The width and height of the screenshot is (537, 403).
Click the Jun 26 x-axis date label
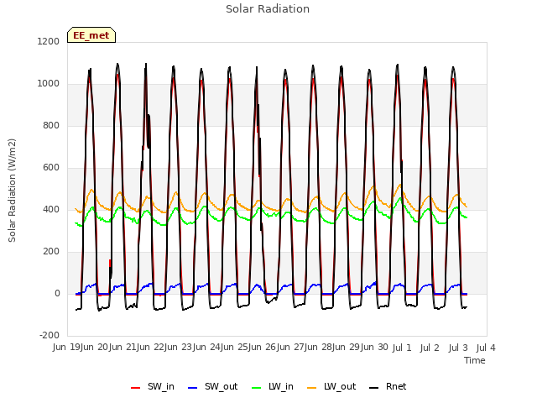pyautogui.click(x=263, y=348)
